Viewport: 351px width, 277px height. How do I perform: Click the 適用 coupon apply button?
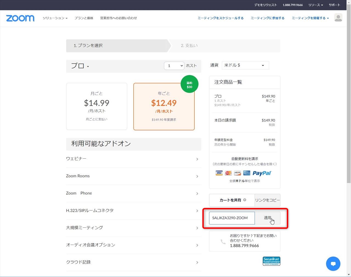point(267,218)
